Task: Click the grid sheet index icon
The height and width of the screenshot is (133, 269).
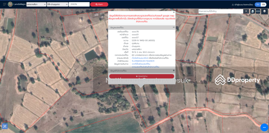Action: 258,11
